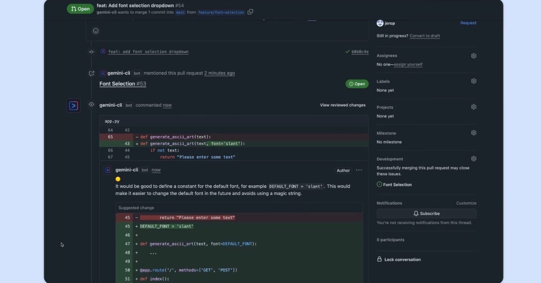
Task: Copy the feature/font-selection branch name
Action: pyautogui.click(x=250, y=12)
